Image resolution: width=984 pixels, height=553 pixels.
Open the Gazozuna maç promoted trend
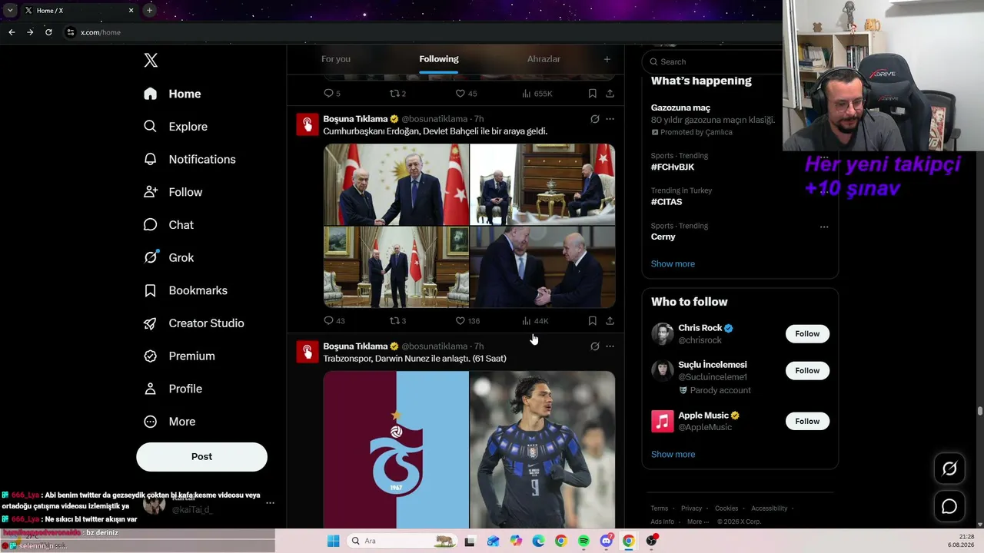pos(680,108)
